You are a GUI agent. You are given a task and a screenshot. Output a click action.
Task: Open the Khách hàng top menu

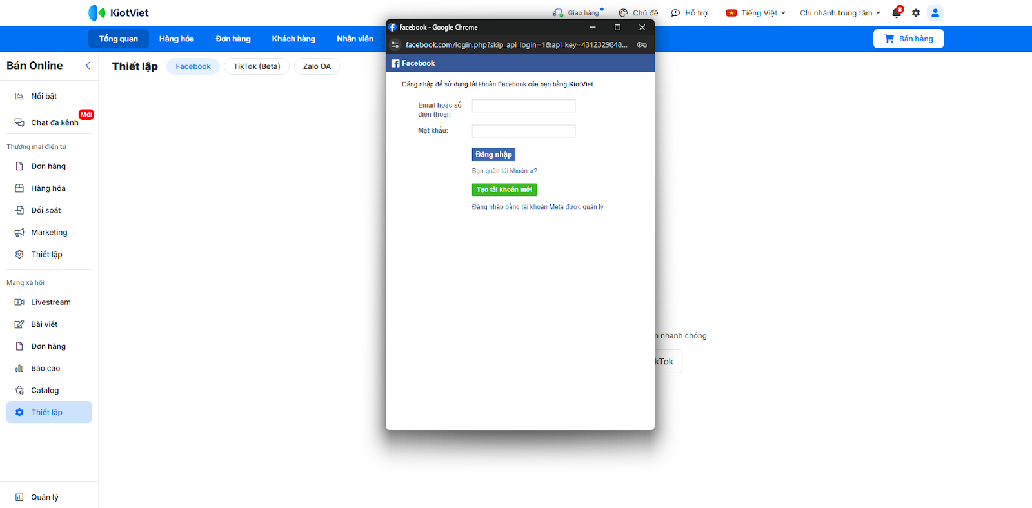pos(293,39)
